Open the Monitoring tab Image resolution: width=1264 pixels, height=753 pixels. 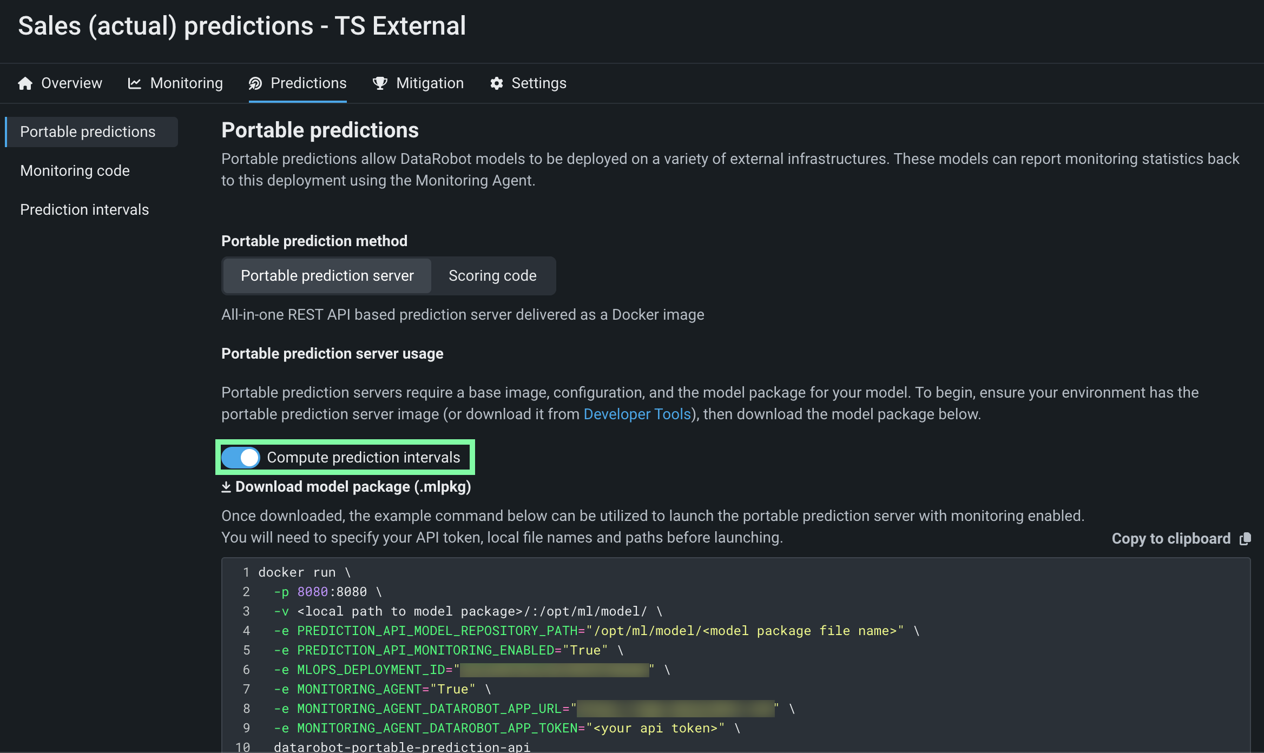(186, 83)
